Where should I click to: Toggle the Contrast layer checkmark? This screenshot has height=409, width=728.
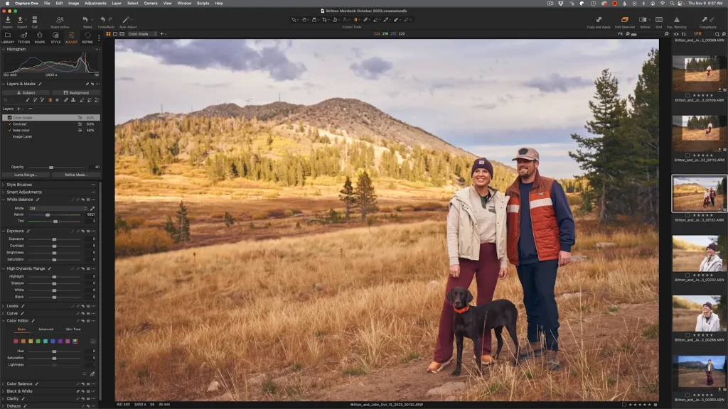tap(9, 124)
